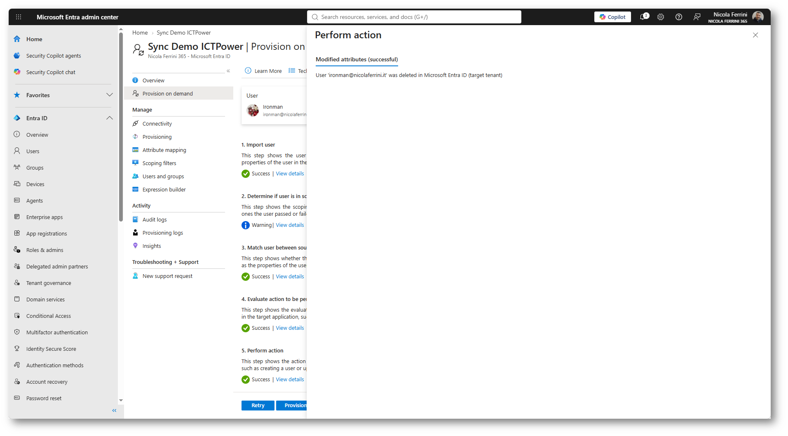Open App registrations in sidebar

[47, 233]
